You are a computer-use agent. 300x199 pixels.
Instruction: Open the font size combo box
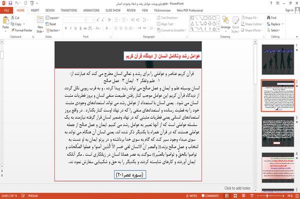pos(90,19)
